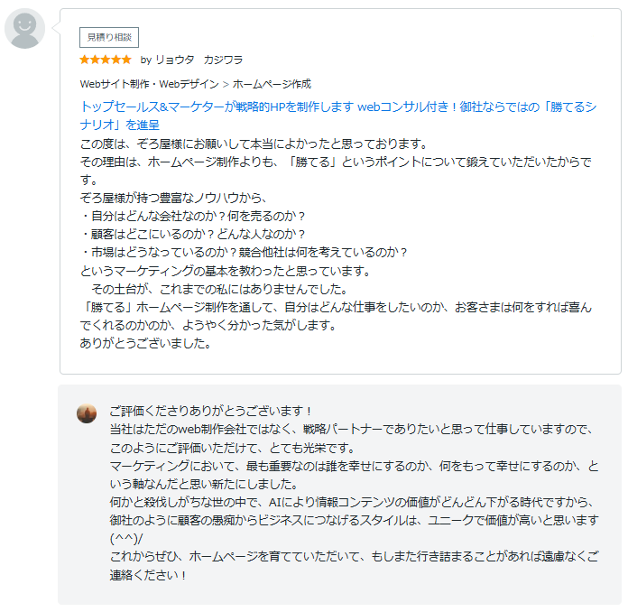Open reviewer リョウタ カジワラ's profile

coord(199,60)
